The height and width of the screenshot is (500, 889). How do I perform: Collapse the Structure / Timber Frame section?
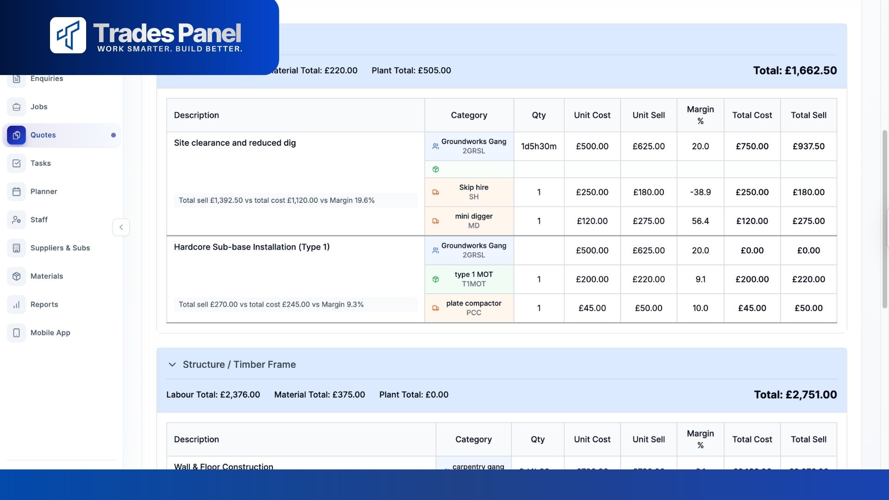(x=172, y=364)
